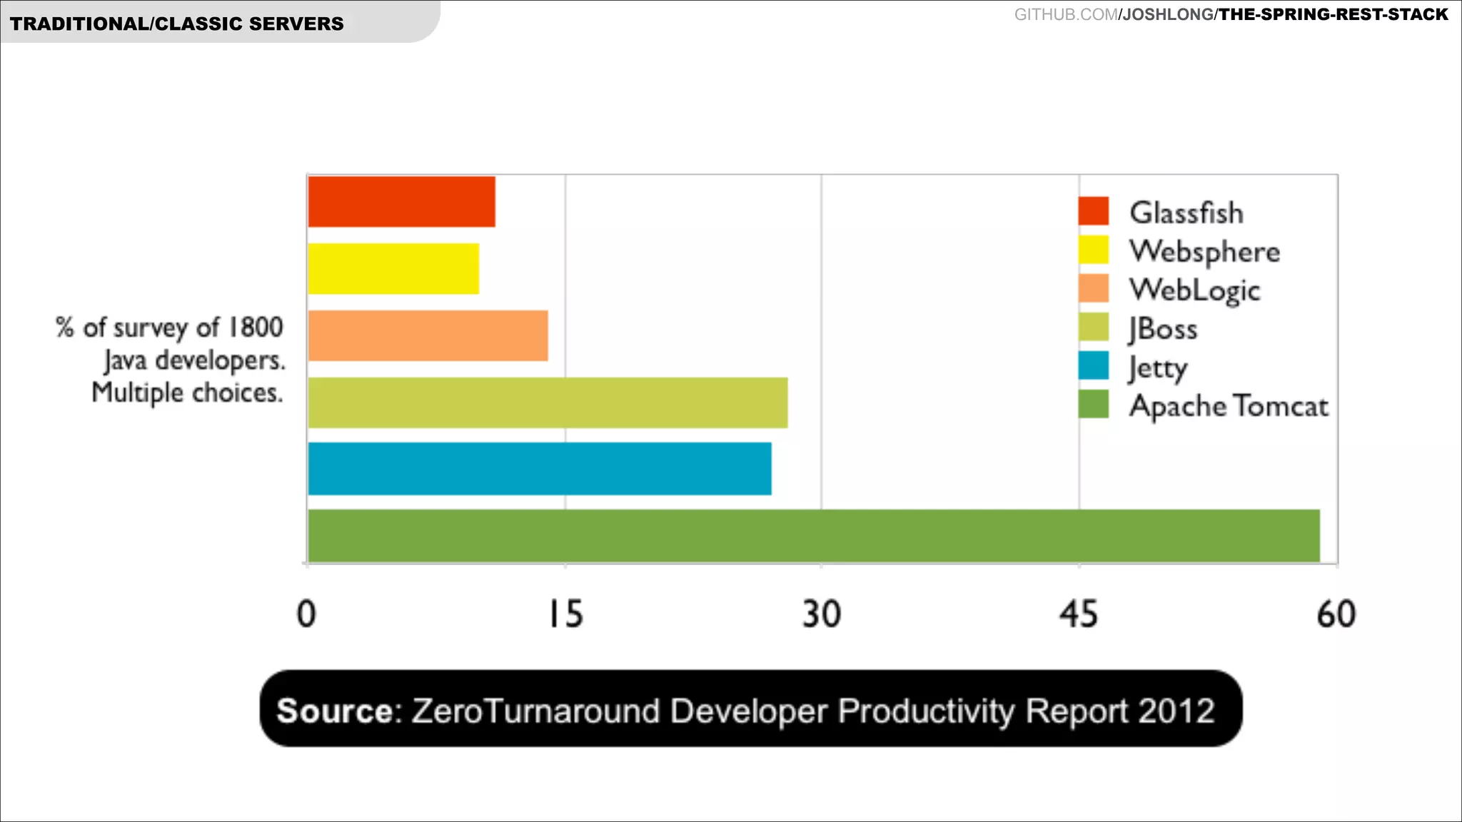Click the axis label 15
The image size is (1462, 822).
pos(565,614)
